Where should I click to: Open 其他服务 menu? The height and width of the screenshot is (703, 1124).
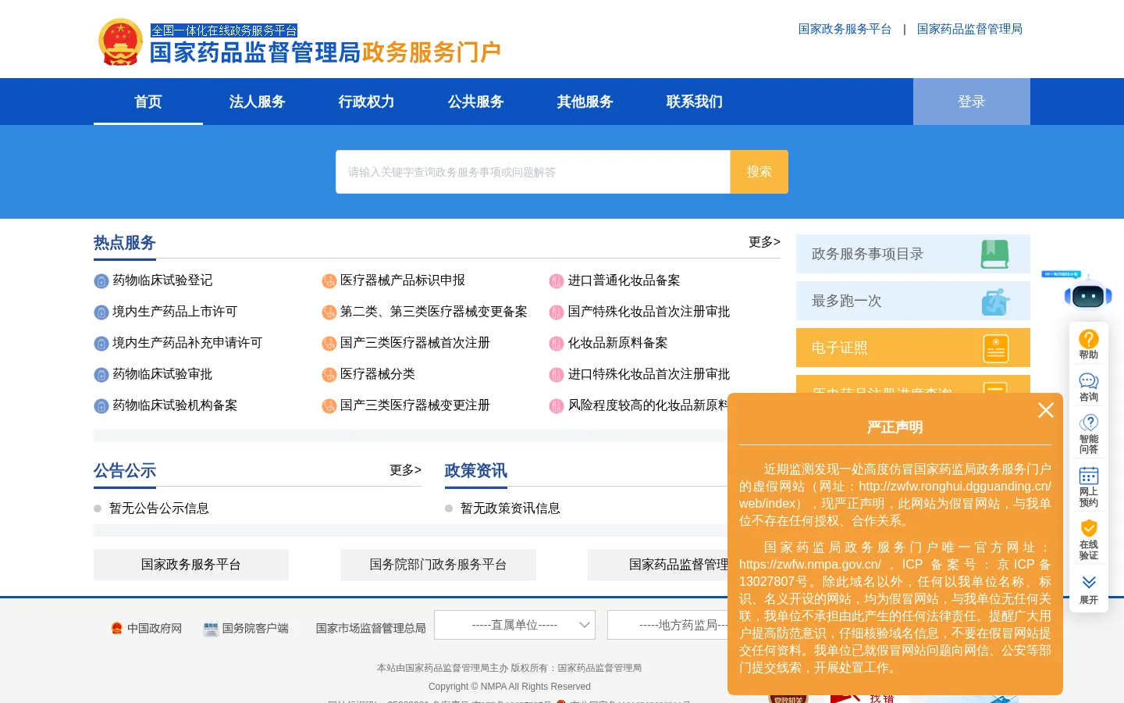(585, 102)
